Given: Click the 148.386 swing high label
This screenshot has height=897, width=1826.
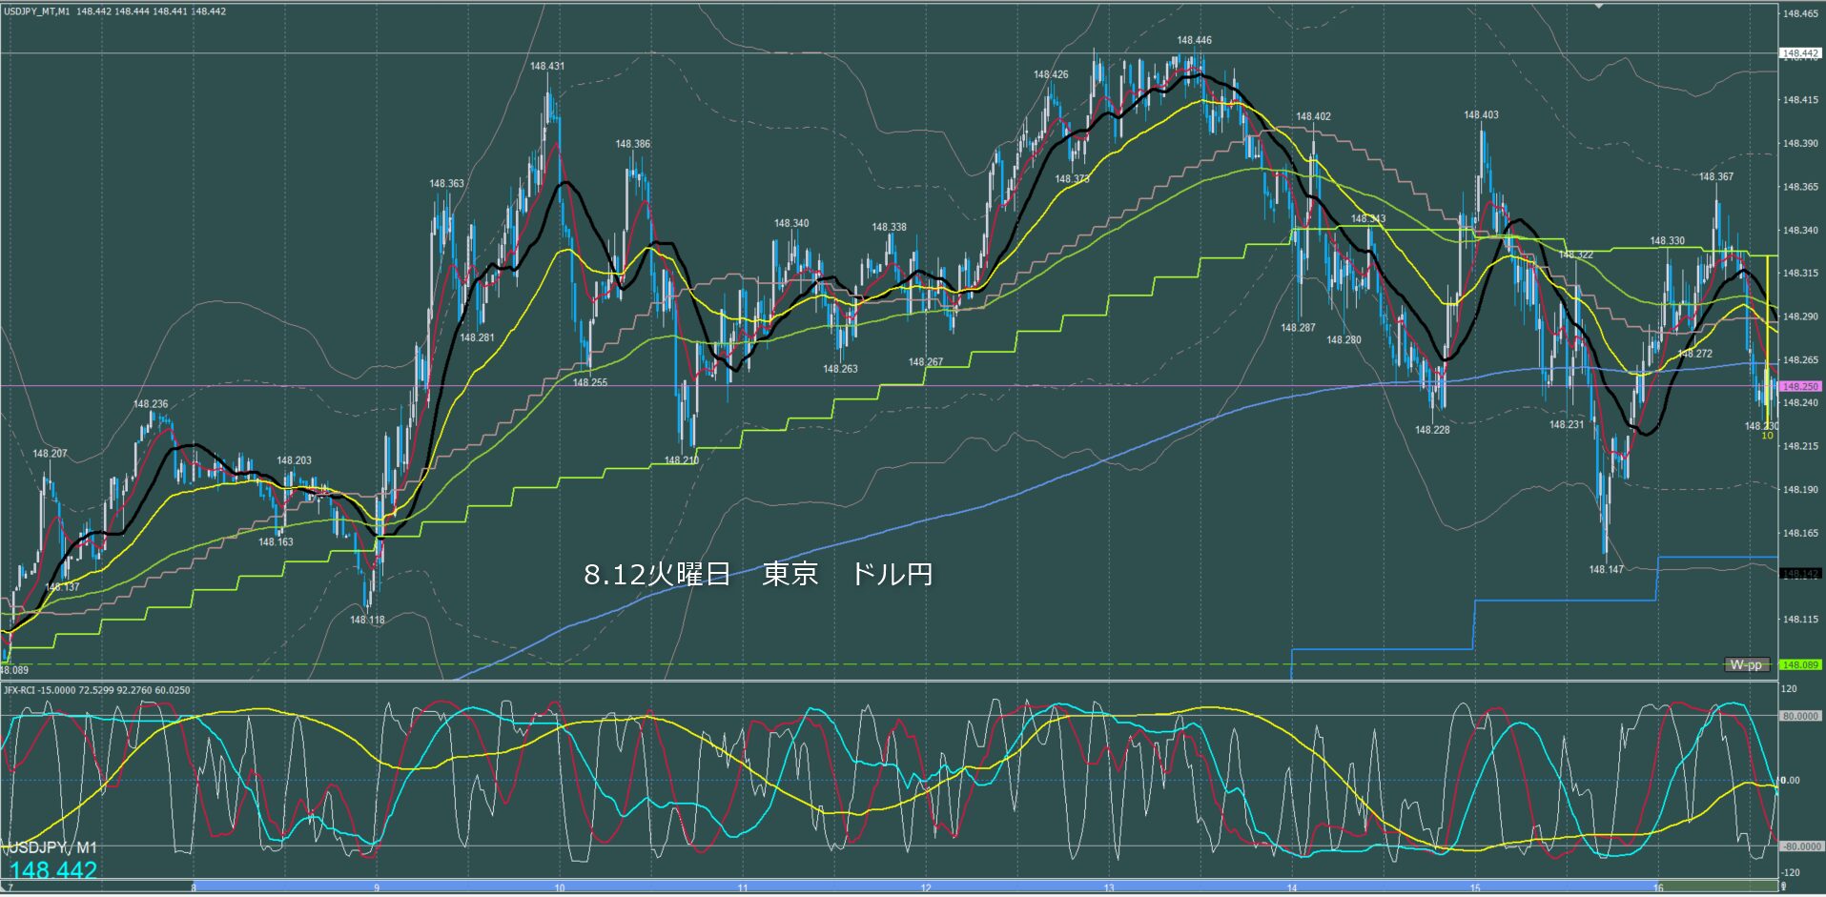Looking at the screenshot, I should [x=633, y=144].
